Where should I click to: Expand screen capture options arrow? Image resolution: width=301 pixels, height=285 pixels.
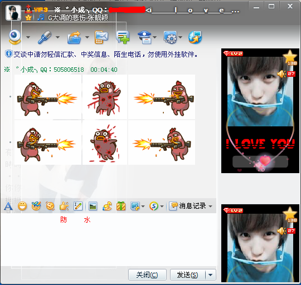click(143, 207)
